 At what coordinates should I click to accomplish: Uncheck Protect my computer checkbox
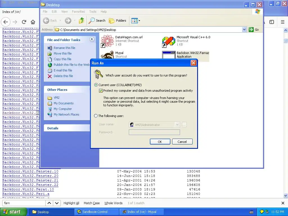click(x=101, y=91)
